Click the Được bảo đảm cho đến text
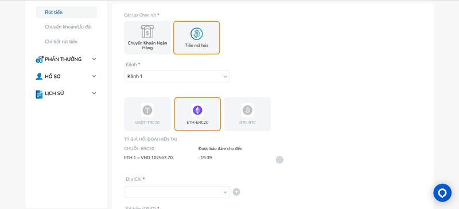This screenshot has width=459, height=209. 220,148
